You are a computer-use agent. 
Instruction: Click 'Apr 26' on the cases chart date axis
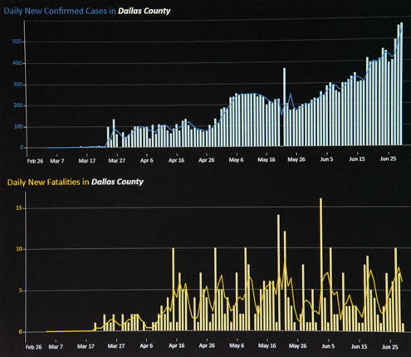point(207,160)
